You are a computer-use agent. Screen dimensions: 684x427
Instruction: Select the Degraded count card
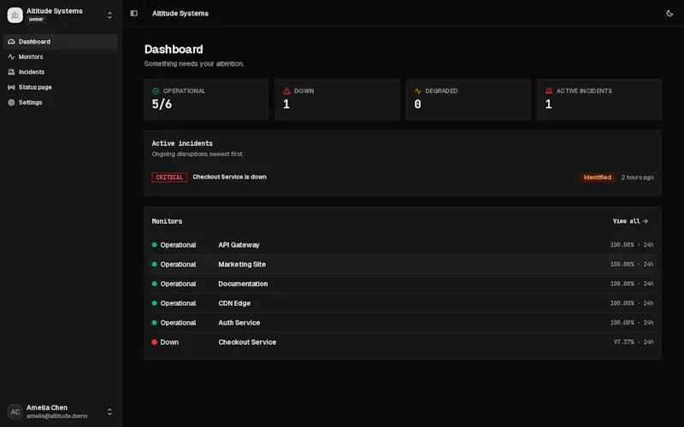tap(468, 100)
